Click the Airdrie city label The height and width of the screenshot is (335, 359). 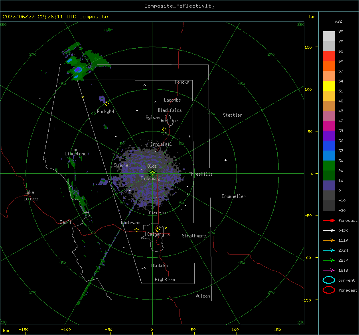tap(157, 213)
